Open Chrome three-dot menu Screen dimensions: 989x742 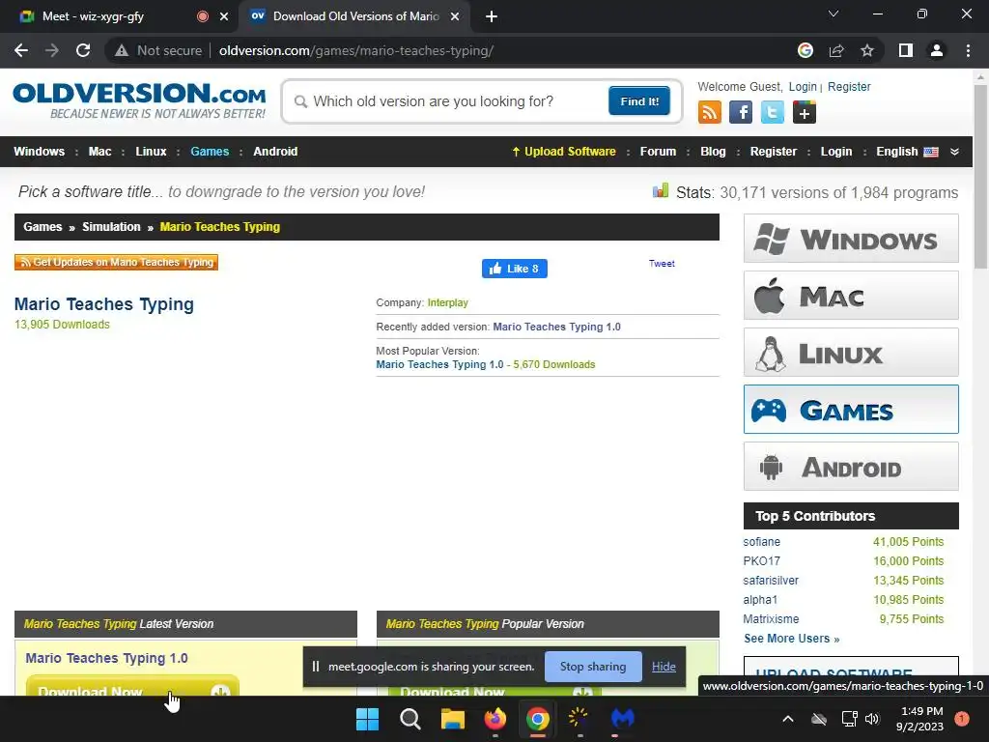pos(968,50)
